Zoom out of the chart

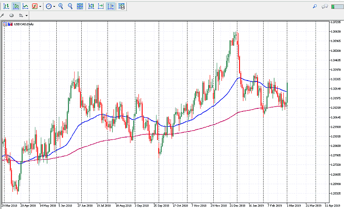click(70, 6)
